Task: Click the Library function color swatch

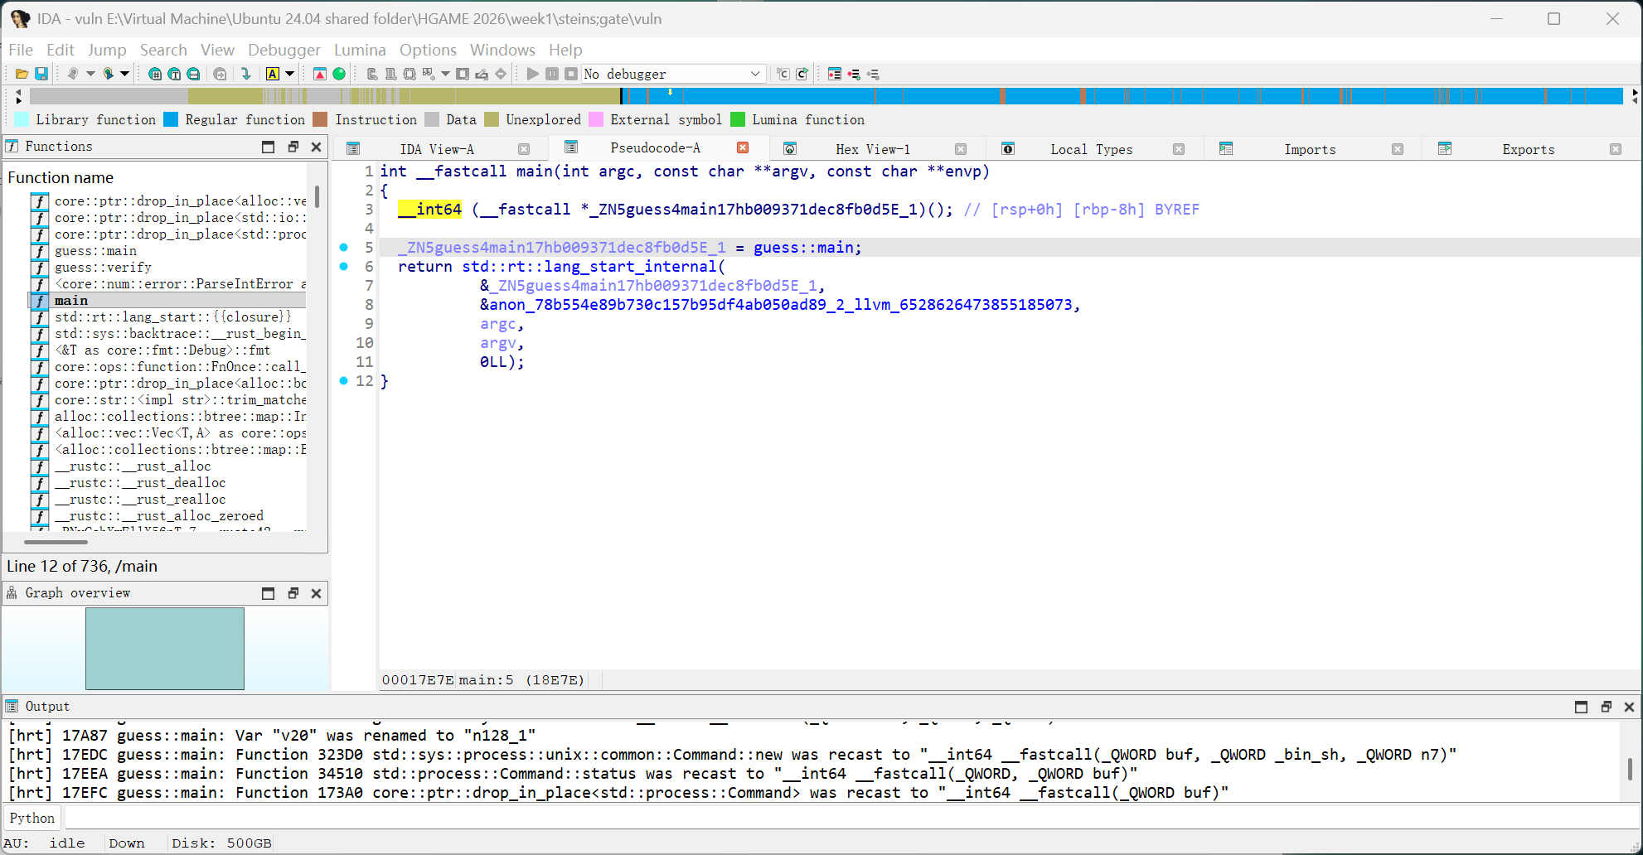Action: pyautogui.click(x=22, y=119)
